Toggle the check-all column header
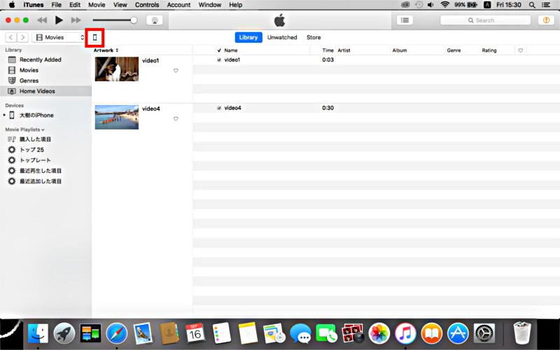Viewport: 560px width, 350px height. pyautogui.click(x=219, y=50)
